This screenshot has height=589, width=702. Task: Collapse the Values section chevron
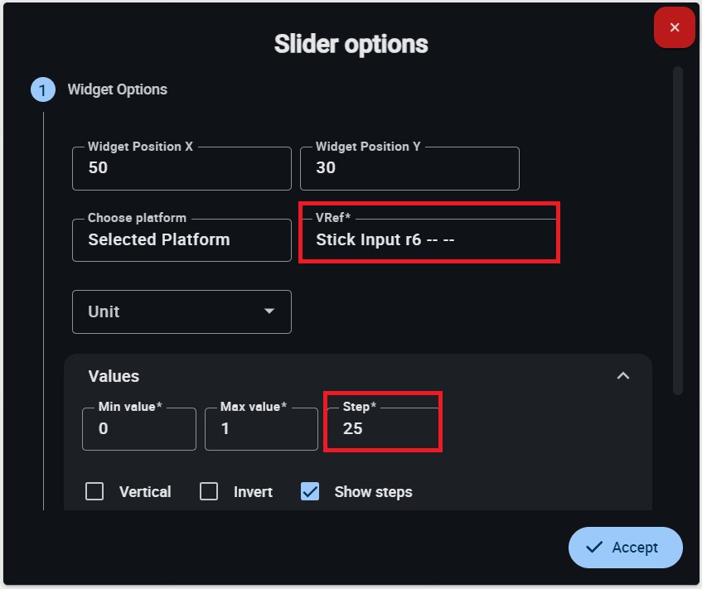[x=623, y=376]
